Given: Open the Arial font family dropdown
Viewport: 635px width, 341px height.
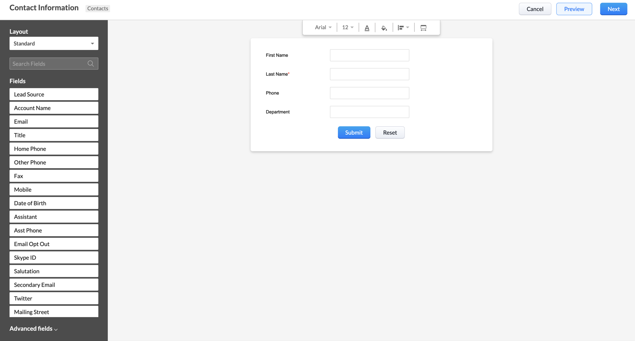Looking at the screenshot, I should (x=323, y=27).
